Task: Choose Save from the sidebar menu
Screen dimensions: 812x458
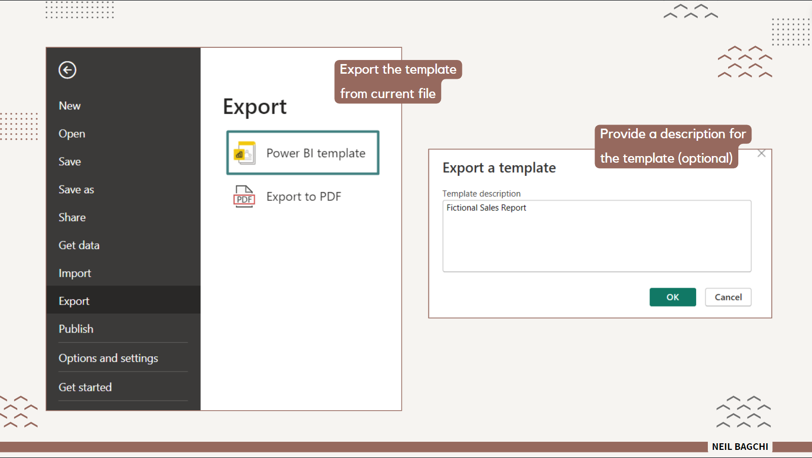Action: 123,162
